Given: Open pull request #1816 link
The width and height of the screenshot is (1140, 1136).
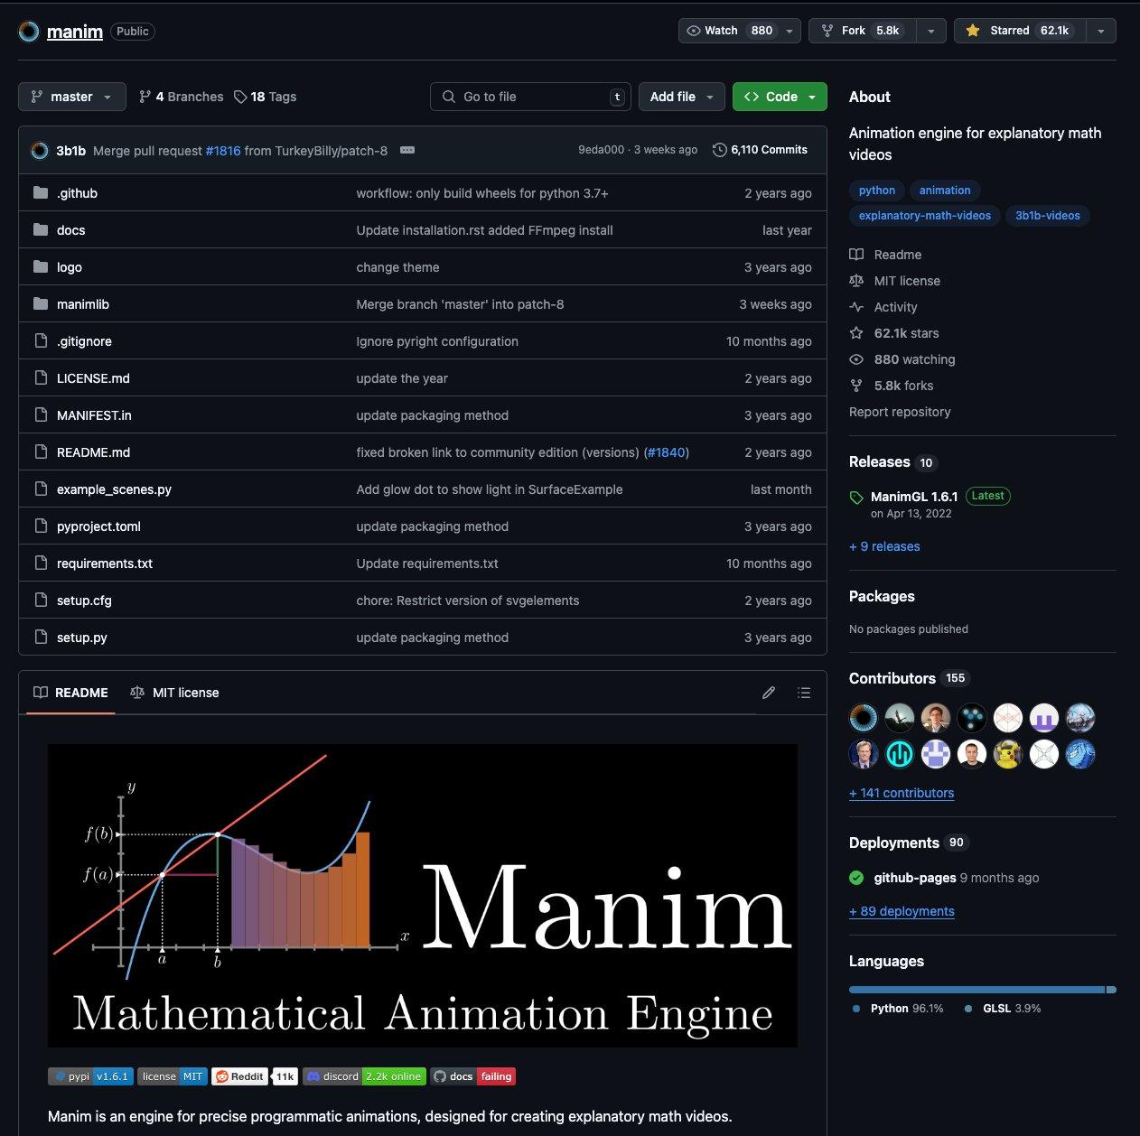Looking at the screenshot, I should click(223, 151).
